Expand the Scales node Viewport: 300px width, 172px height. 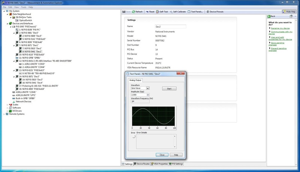7,105
